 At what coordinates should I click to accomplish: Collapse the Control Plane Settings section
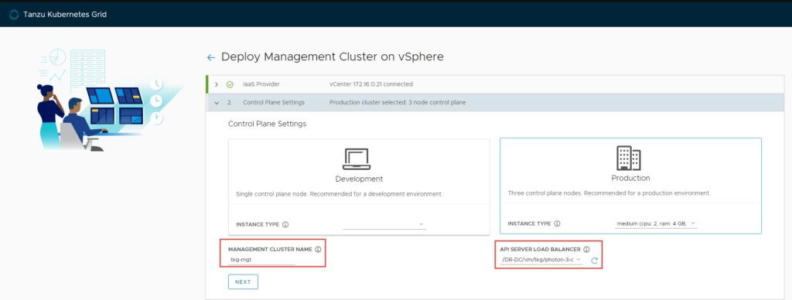point(217,103)
